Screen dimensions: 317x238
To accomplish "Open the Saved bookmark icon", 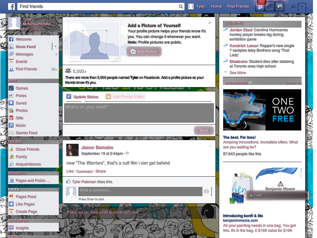I will (x=11, y=103).
